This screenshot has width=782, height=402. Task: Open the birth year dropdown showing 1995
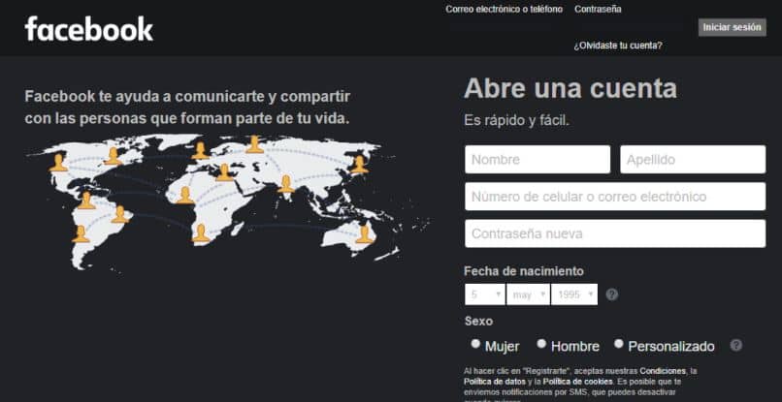click(574, 294)
